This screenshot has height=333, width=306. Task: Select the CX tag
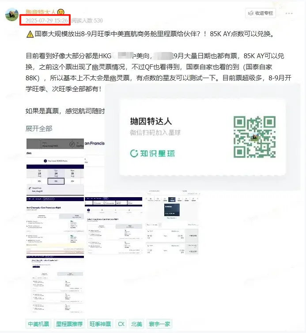tap(121, 324)
